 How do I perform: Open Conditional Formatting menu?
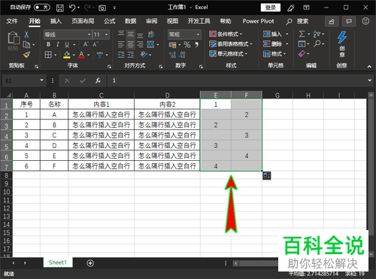click(x=226, y=34)
